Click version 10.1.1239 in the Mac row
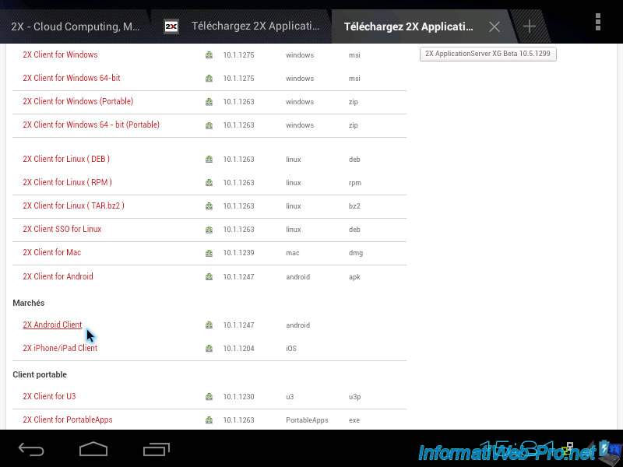This screenshot has height=467, width=623. pyautogui.click(x=238, y=253)
